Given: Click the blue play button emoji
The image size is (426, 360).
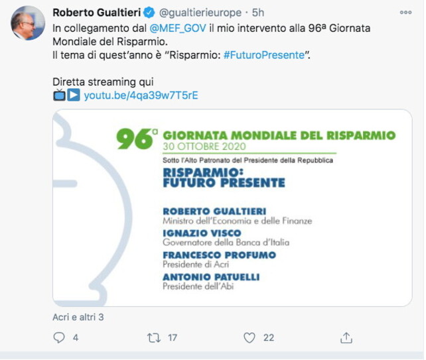Looking at the screenshot, I should point(74,95).
